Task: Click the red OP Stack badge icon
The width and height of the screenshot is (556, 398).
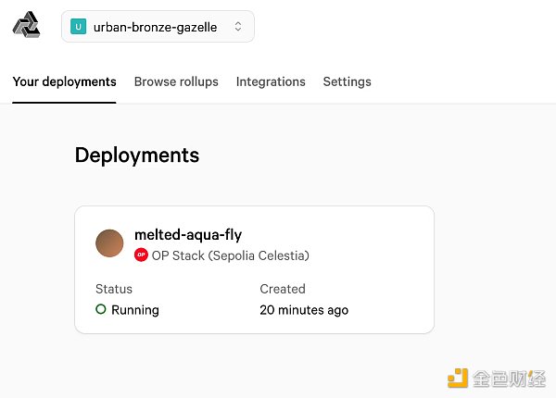Action: (142, 255)
